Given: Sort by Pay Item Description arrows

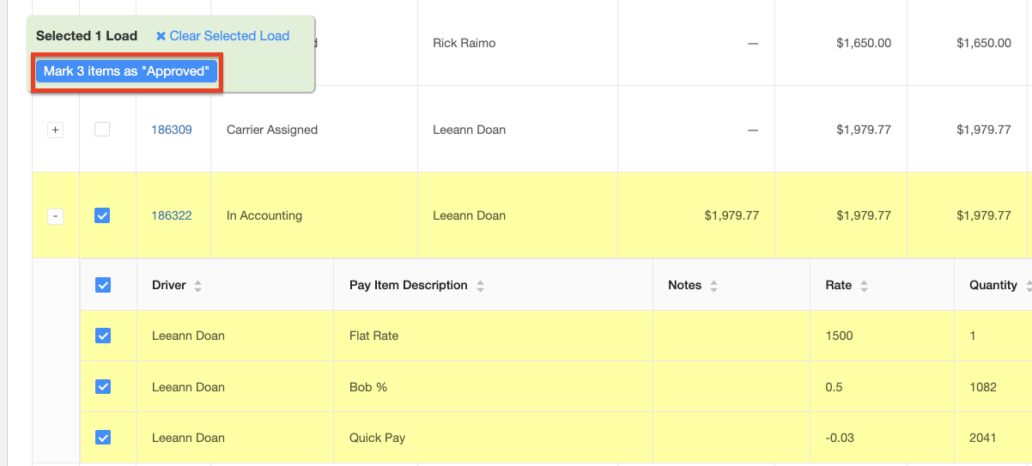Looking at the screenshot, I should [480, 286].
